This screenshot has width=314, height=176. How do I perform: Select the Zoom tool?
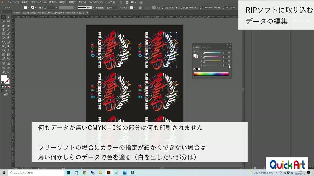coord(9,72)
